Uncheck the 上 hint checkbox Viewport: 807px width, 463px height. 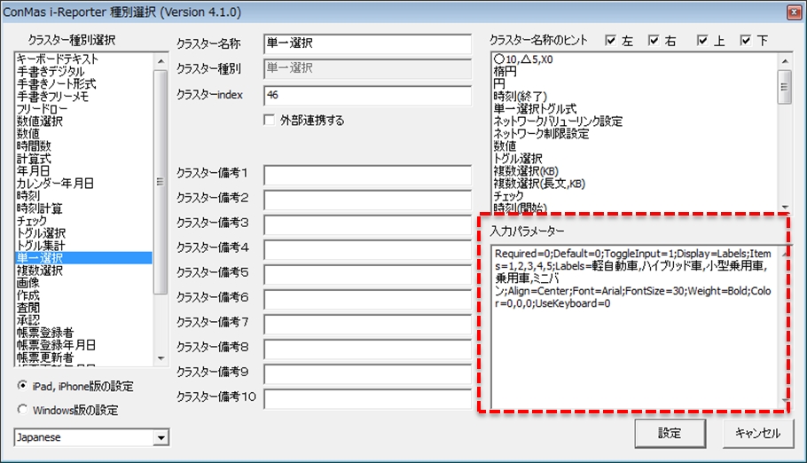pos(702,40)
